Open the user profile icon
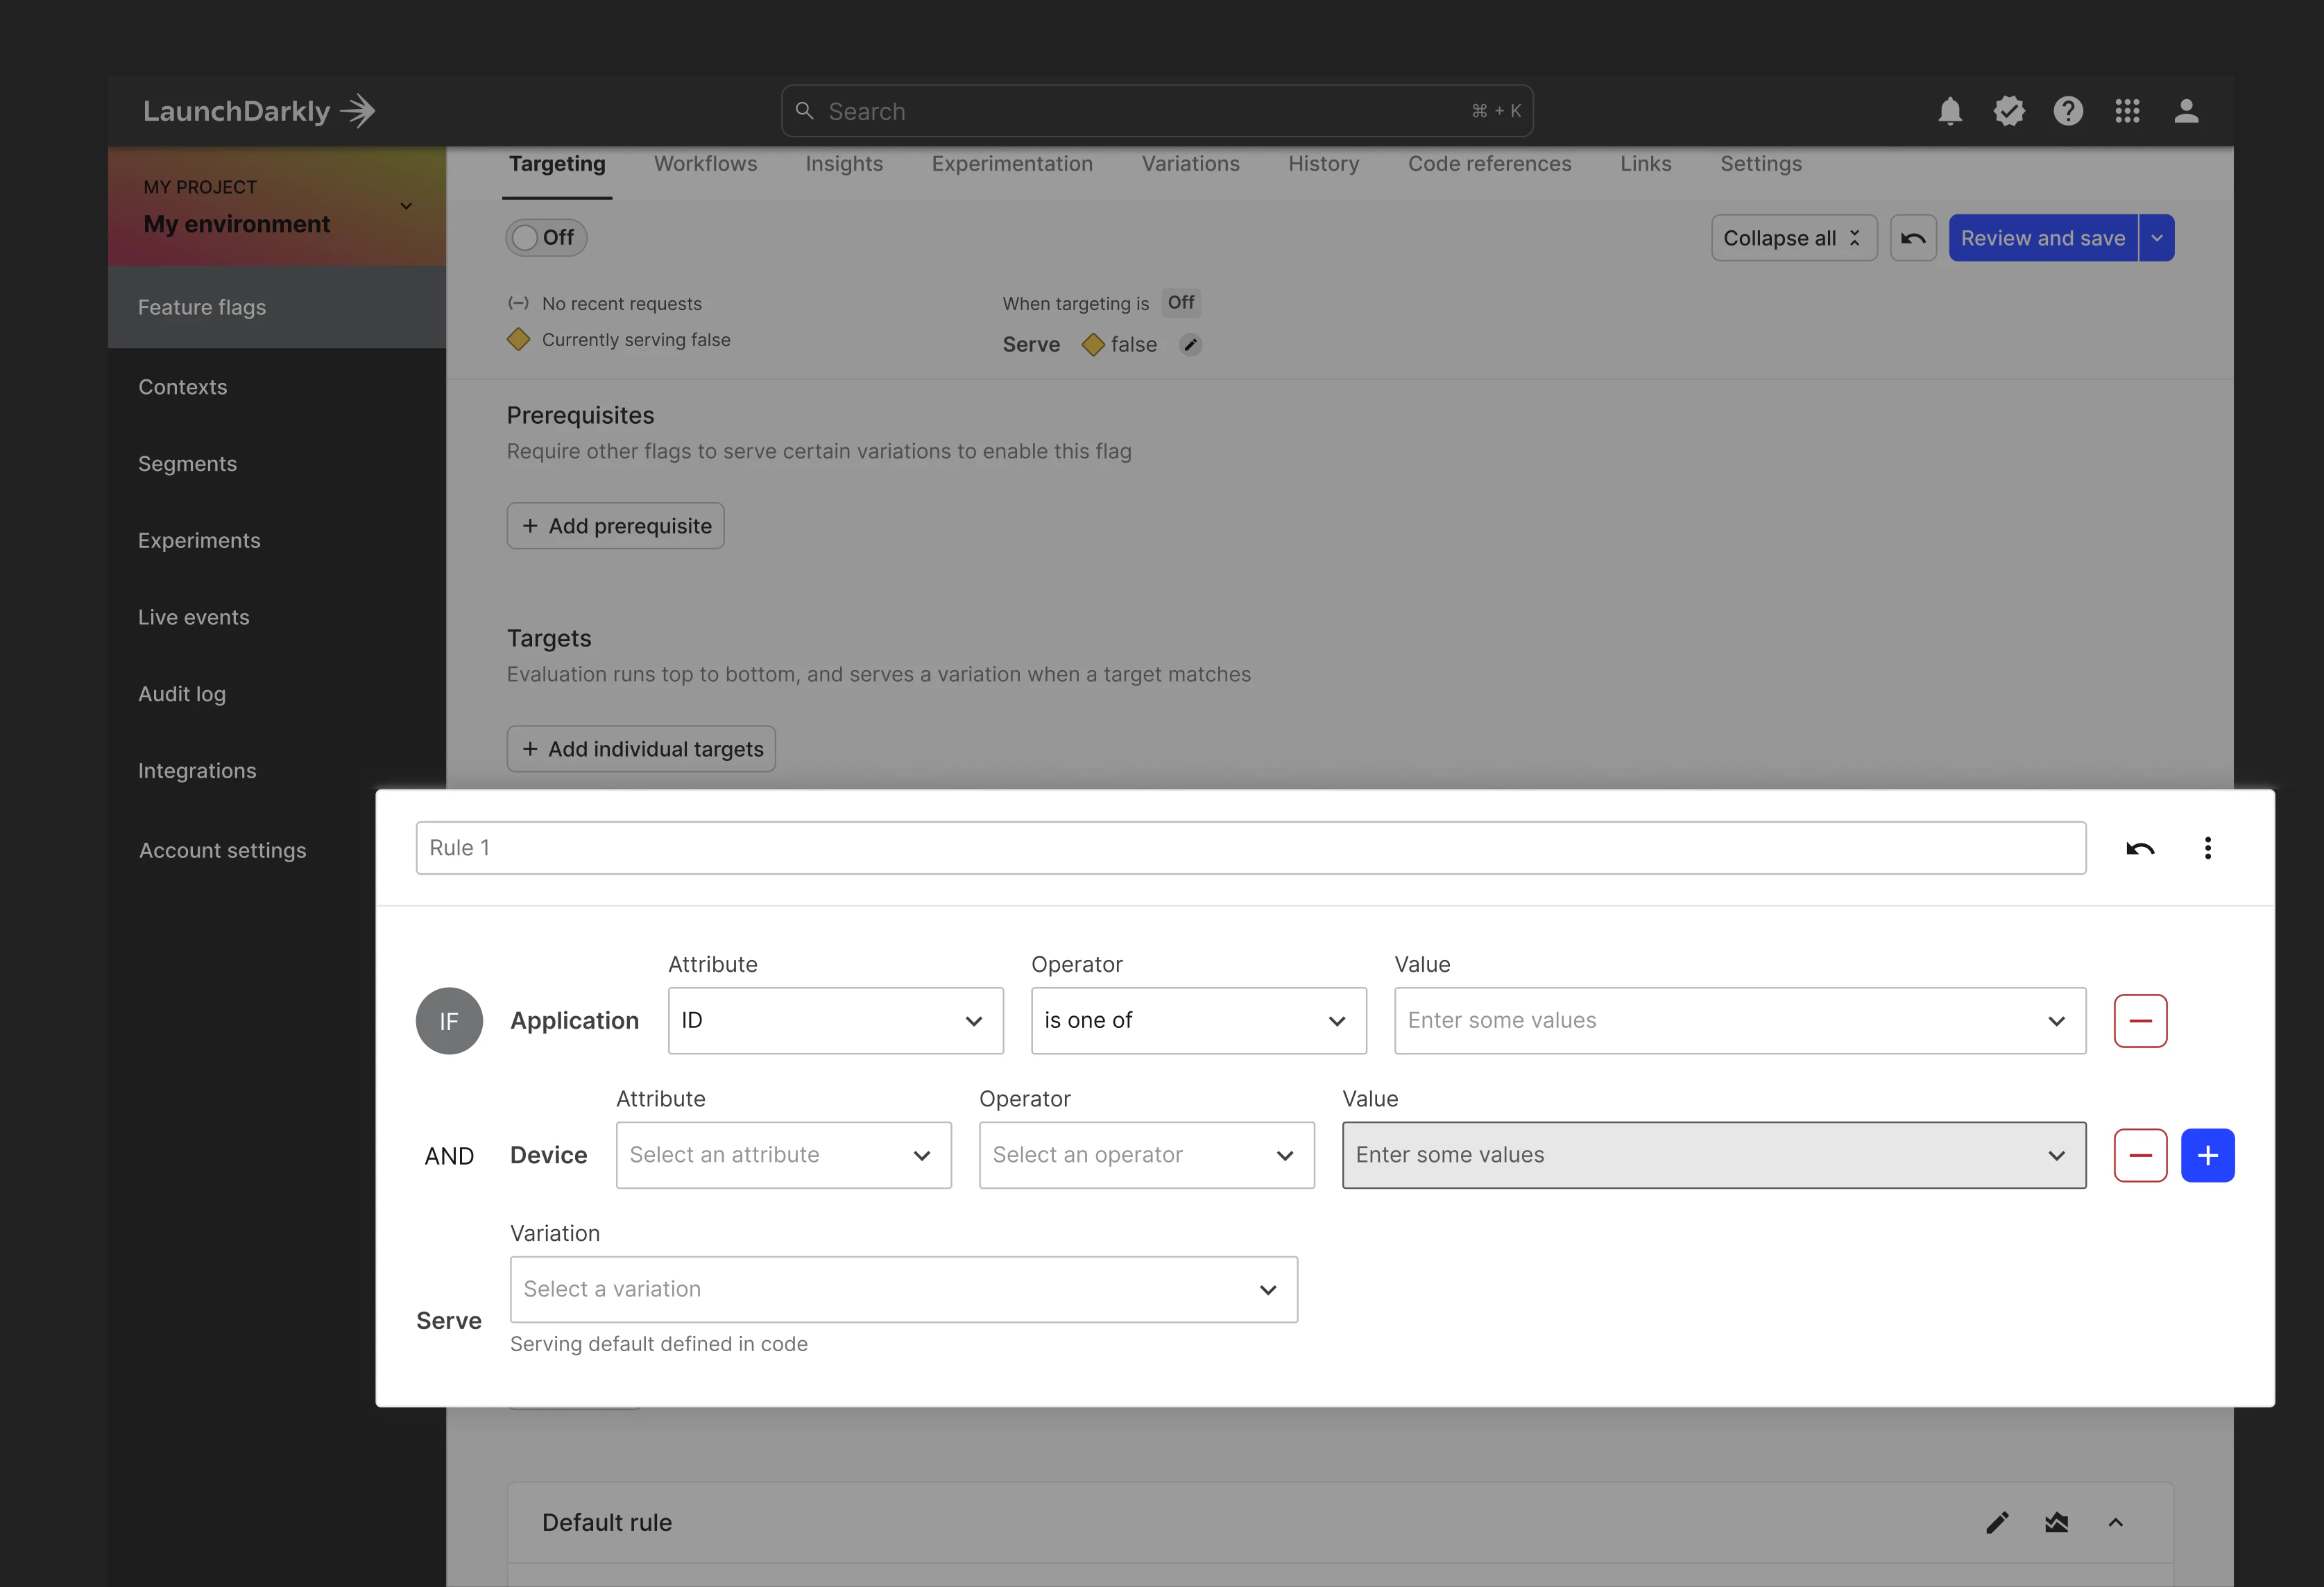Viewport: 2324px width, 1587px height. (2186, 111)
